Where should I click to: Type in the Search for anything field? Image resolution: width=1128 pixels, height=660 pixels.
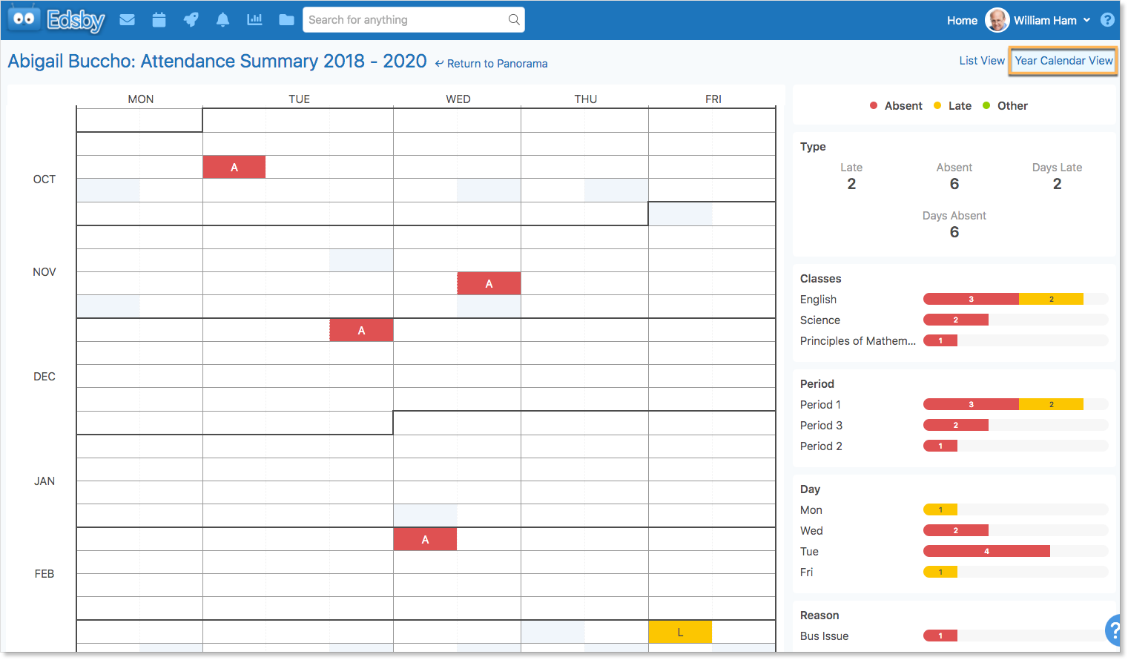tap(404, 20)
